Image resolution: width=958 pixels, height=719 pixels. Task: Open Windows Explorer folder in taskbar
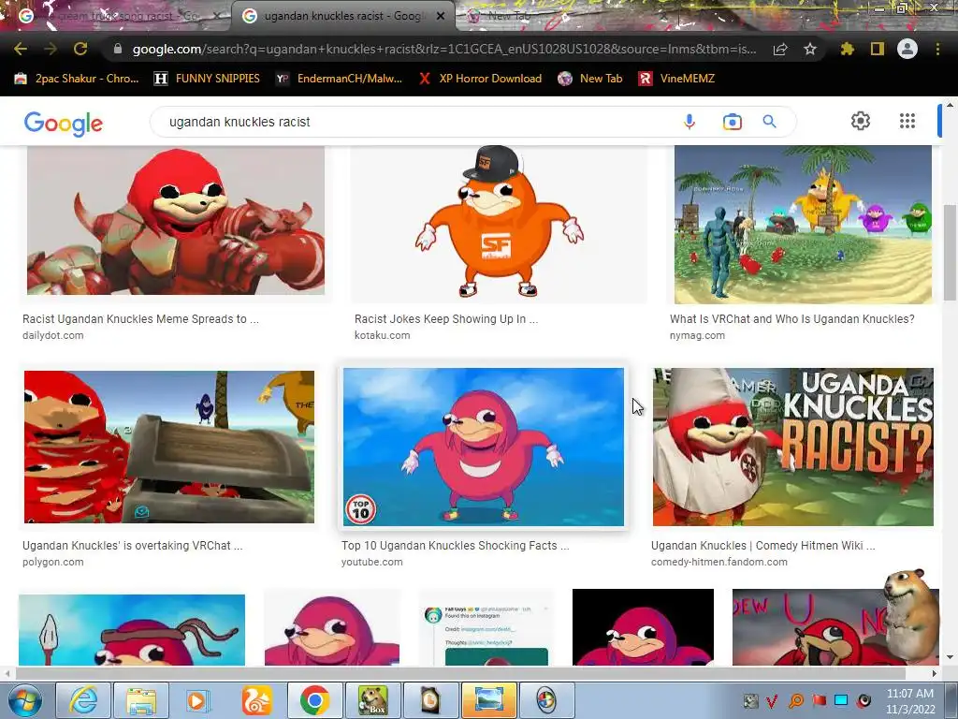[x=140, y=700]
